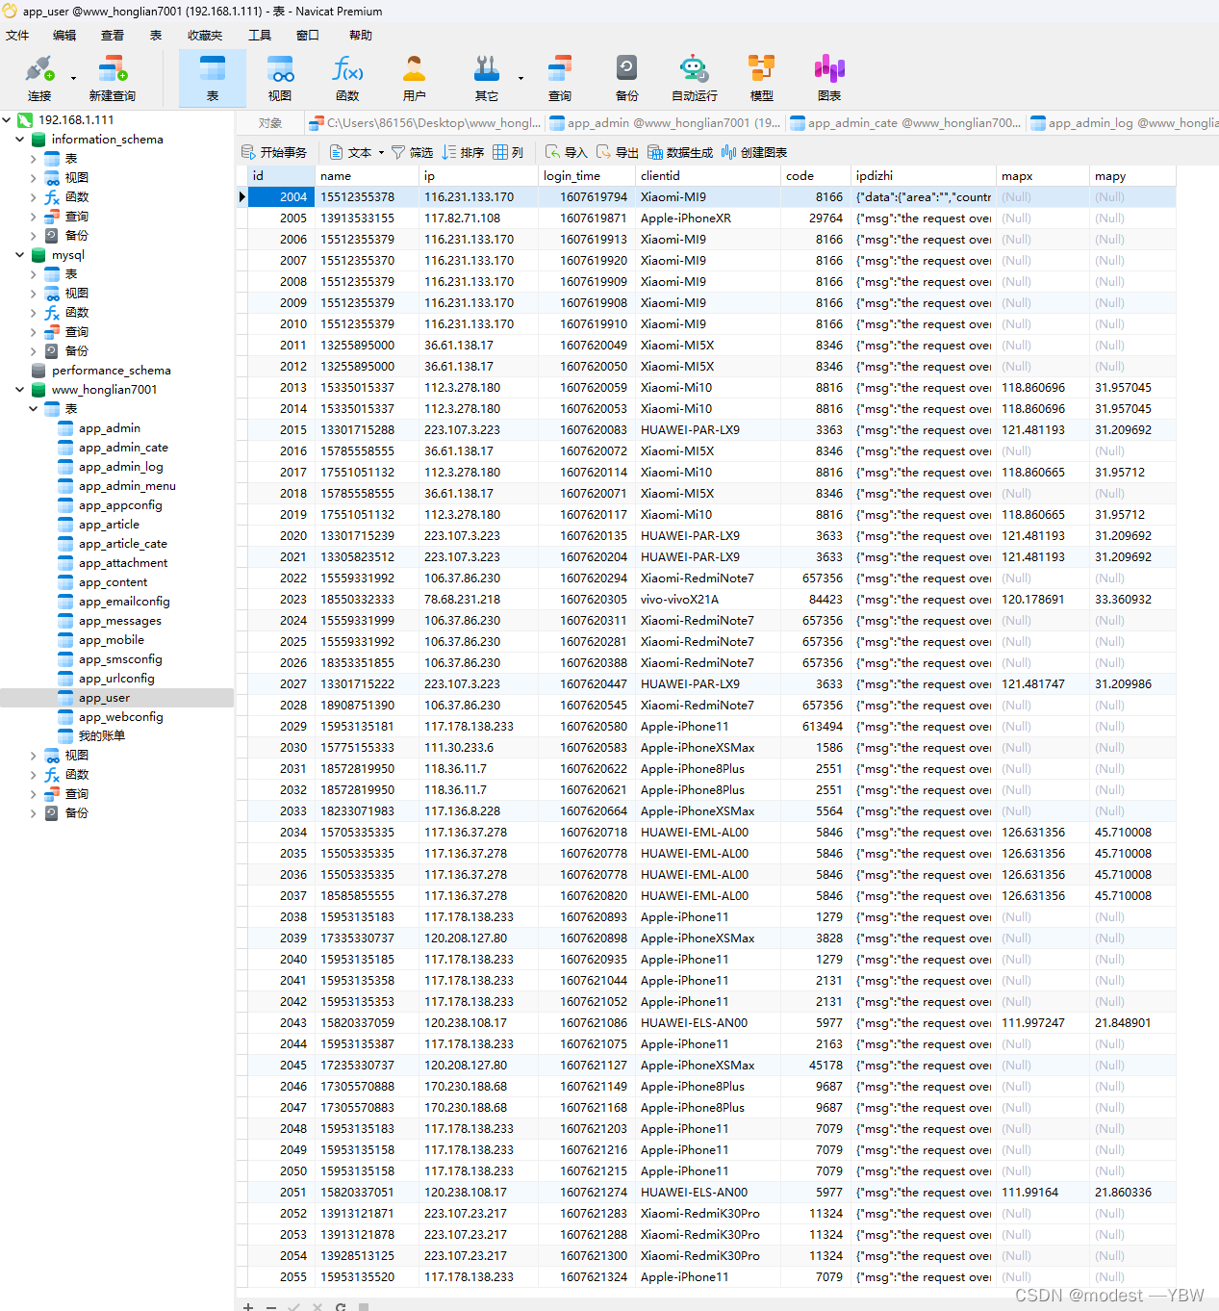Image resolution: width=1219 pixels, height=1311 pixels.
Task: Collapse the 表 node under www_honglian7001
Action: point(33,409)
